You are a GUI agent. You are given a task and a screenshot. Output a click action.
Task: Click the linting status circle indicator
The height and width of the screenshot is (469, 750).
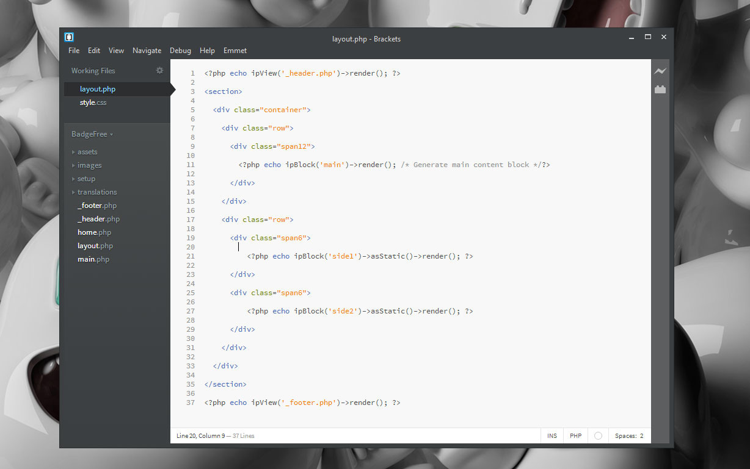pos(598,436)
